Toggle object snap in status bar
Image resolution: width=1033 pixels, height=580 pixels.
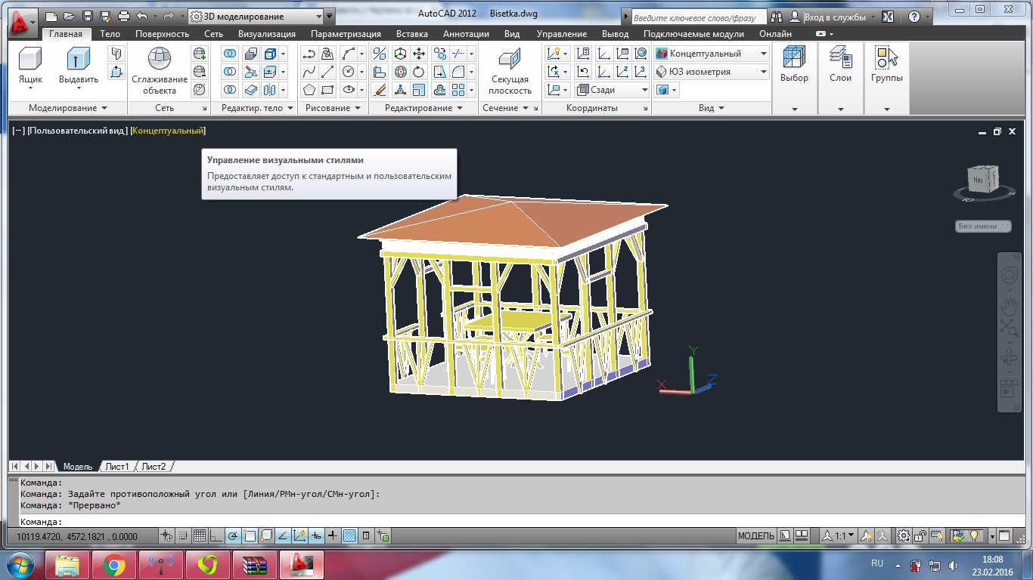coord(250,536)
